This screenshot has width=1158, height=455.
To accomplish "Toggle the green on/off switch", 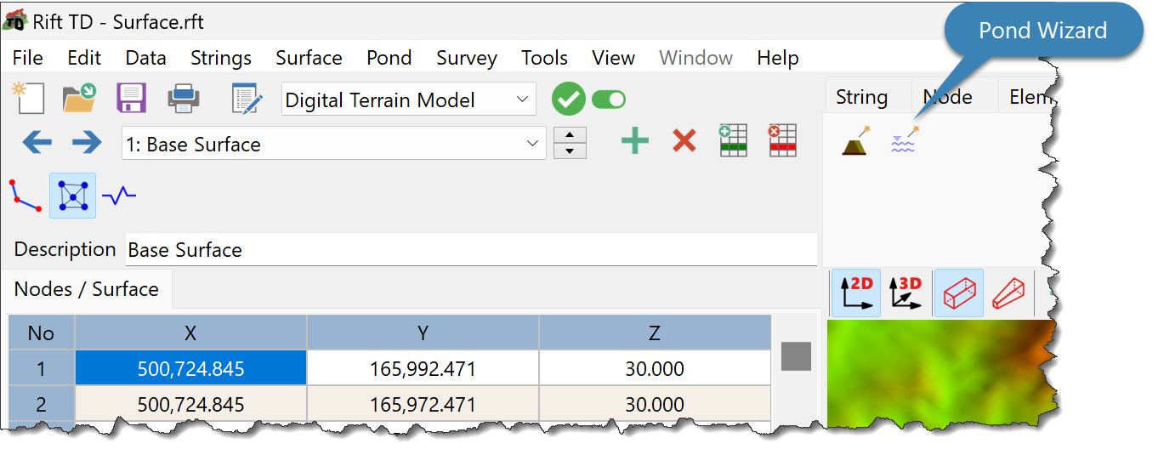I will pyautogui.click(x=609, y=100).
